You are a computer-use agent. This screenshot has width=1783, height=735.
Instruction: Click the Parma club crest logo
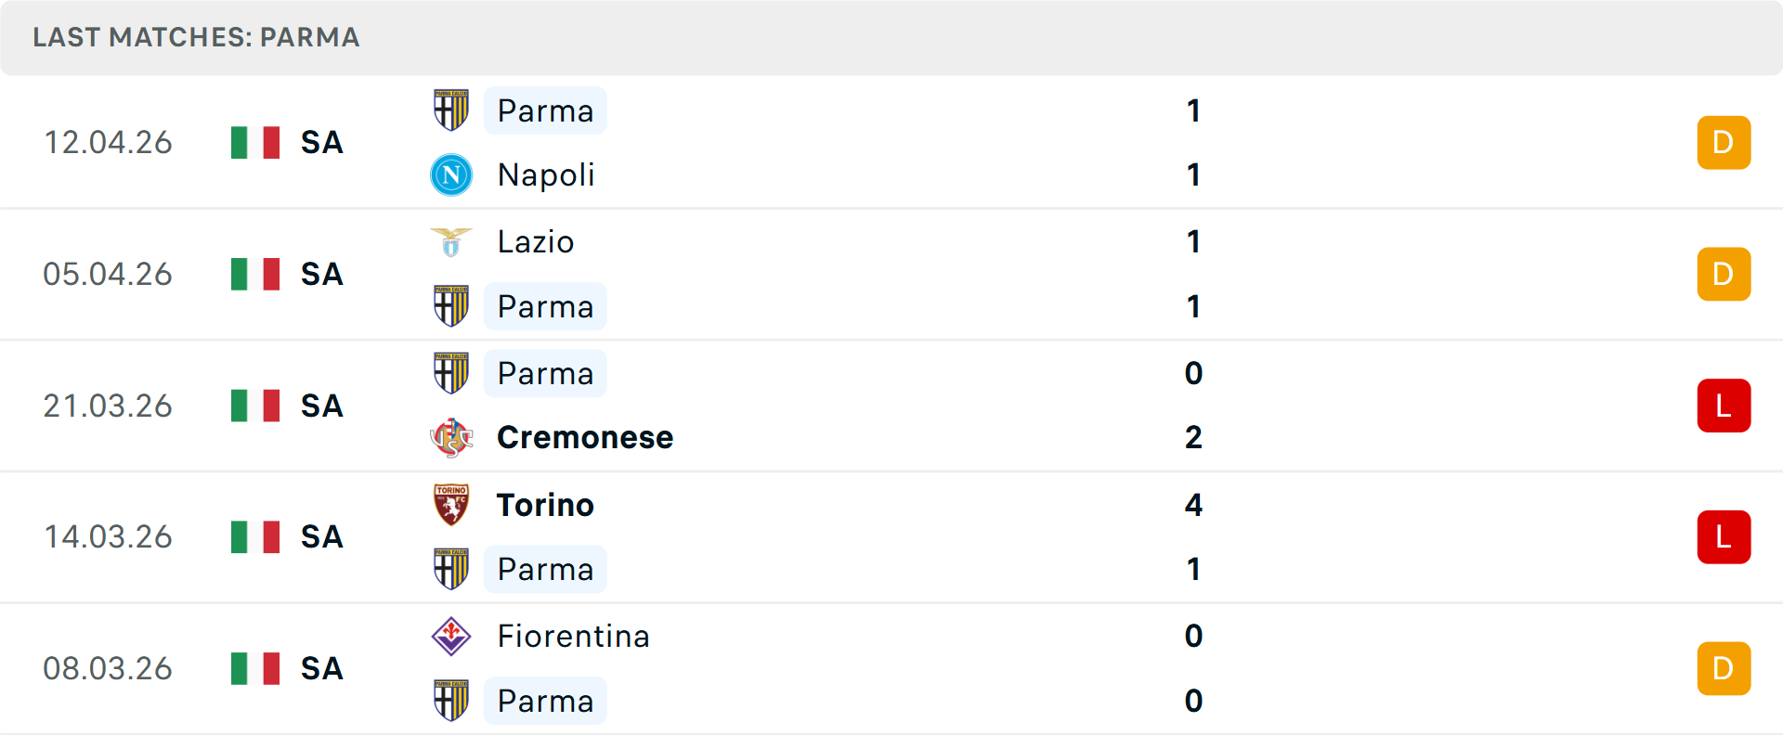click(x=451, y=110)
